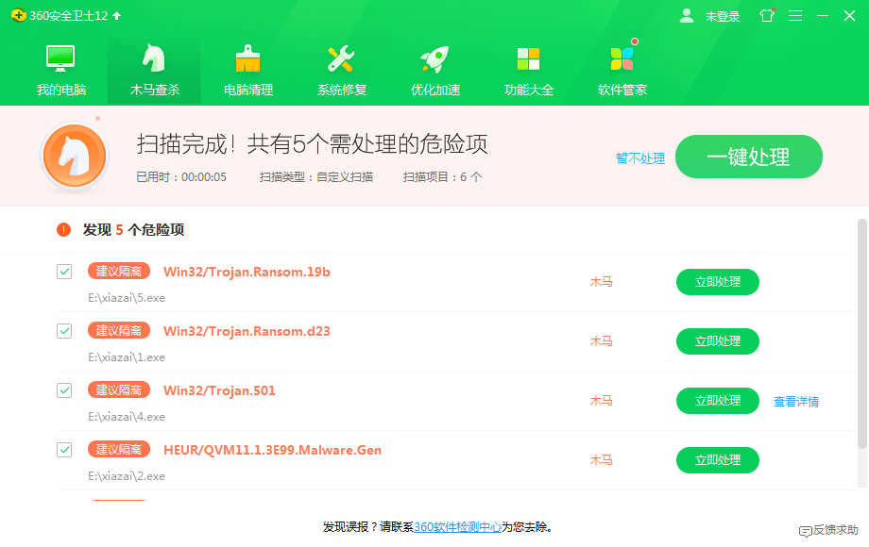
Task: Click the 360安全卫士12 title text
Action: click(69, 15)
